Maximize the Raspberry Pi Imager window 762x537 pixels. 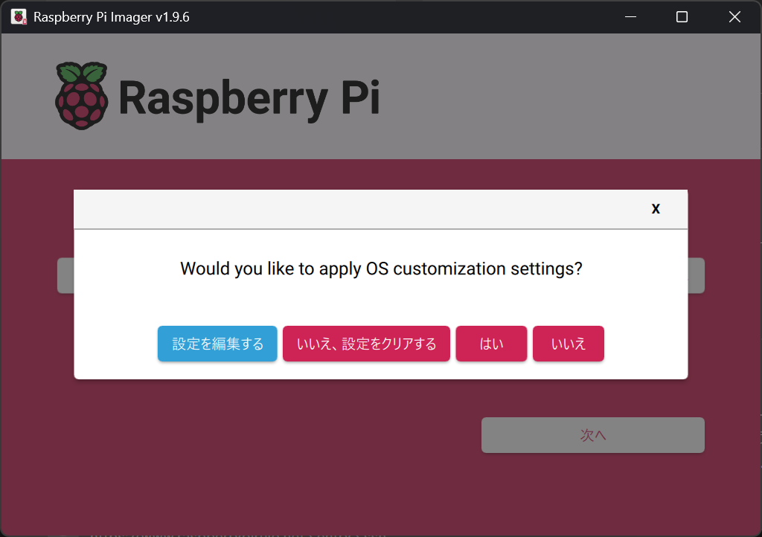click(x=682, y=17)
